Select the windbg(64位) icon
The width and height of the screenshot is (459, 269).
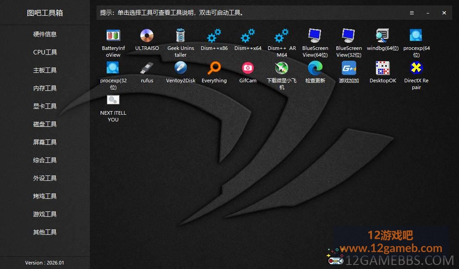tap(382, 36)
